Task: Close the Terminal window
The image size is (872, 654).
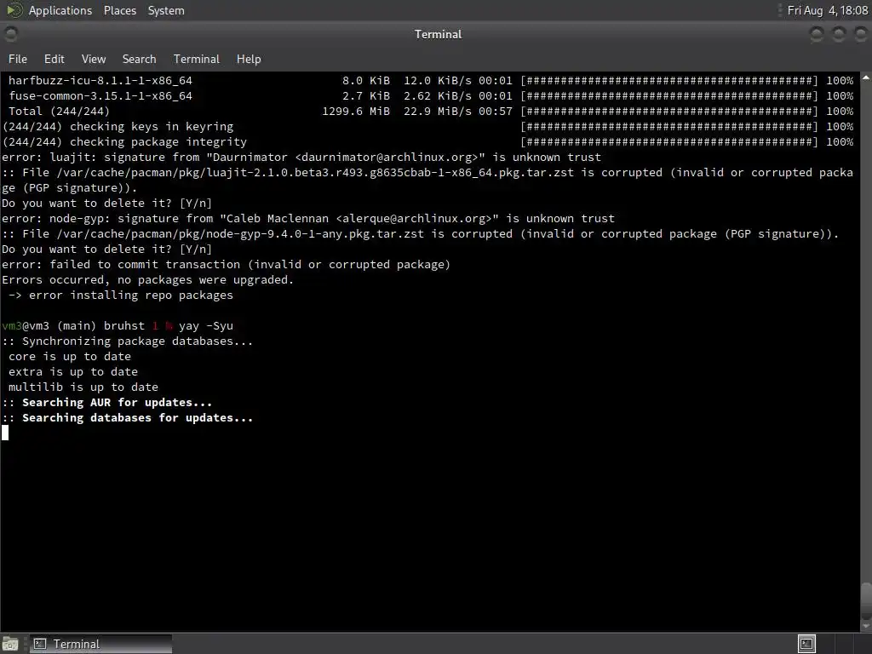Action: (x=860, y=34)
